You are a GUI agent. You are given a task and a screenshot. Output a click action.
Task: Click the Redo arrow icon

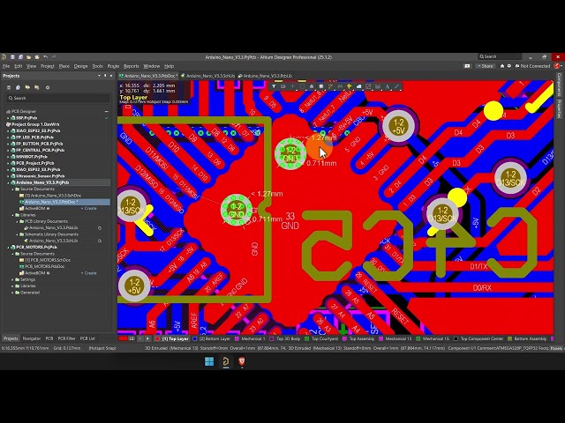(x=53, y=56)
